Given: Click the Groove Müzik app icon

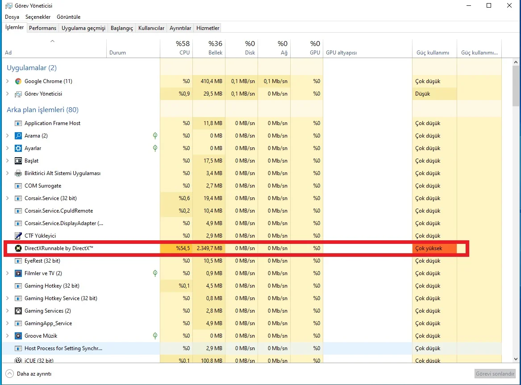Looking at the screenshot, I should (18, 336).
